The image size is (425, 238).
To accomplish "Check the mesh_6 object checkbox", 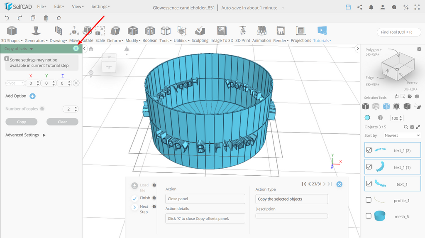I will tap(369, 216).
